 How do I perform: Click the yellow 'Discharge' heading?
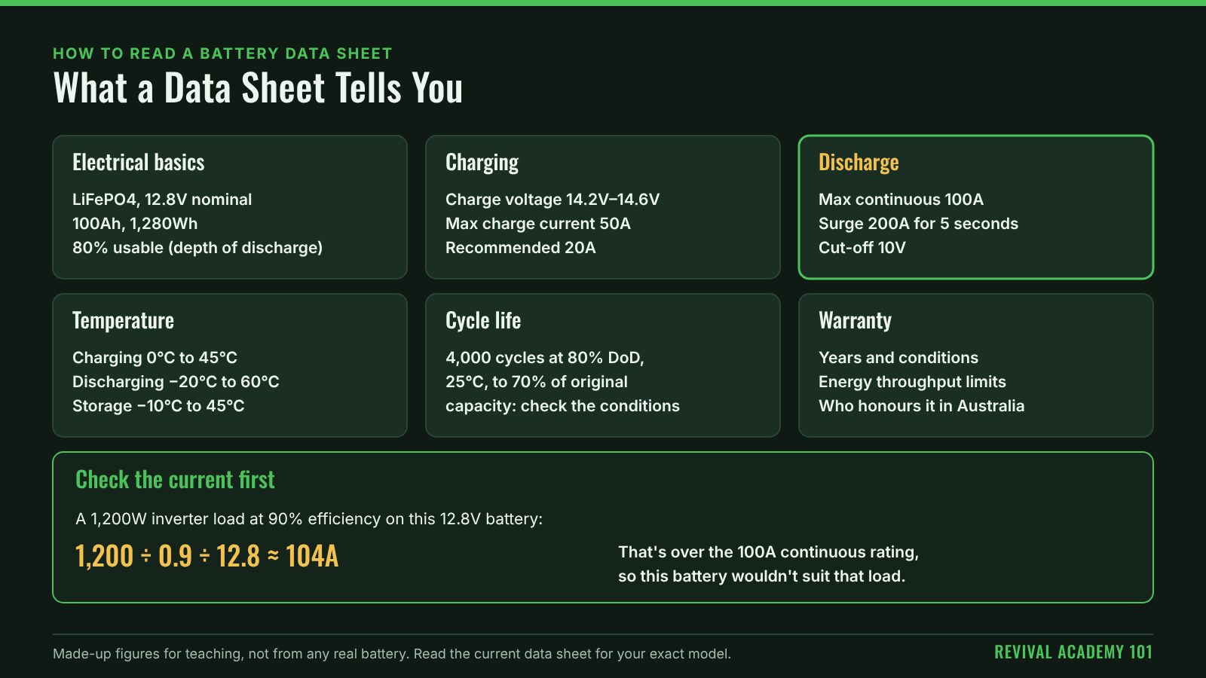(x=859, y=162)
